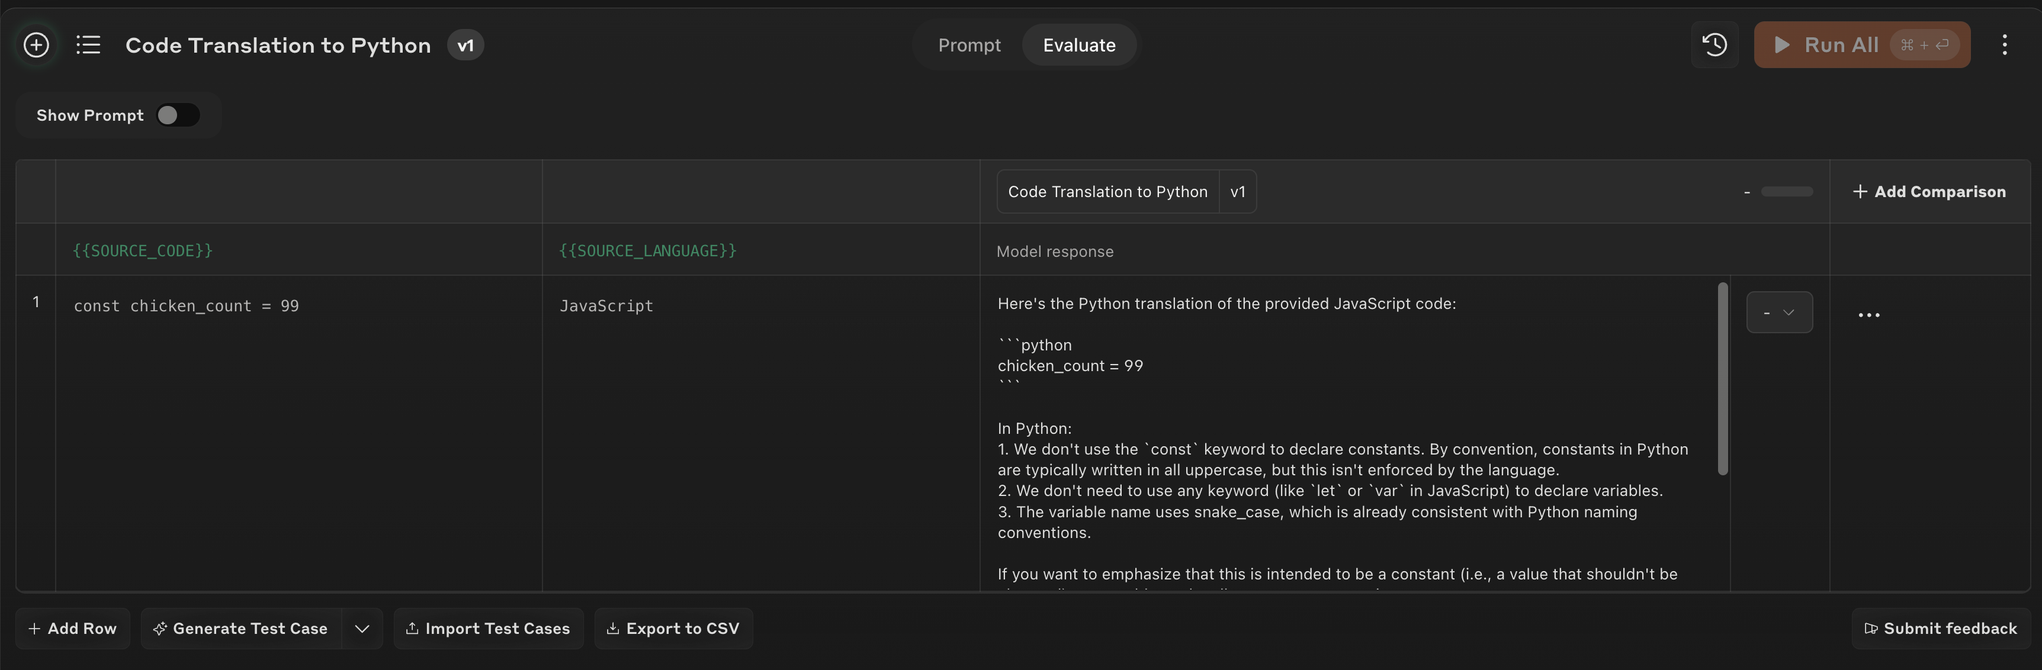Click Generate Test Case sparkle button
This screenshot has width=2042, height=670.
(241, 628)
